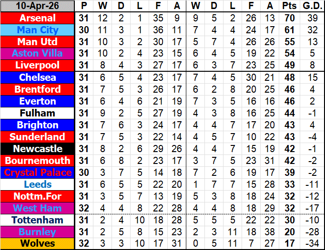Click the Fulham team cell
The width and height of the screenshot is (325, 250).
pyautogui.click(x=38, y=113)
